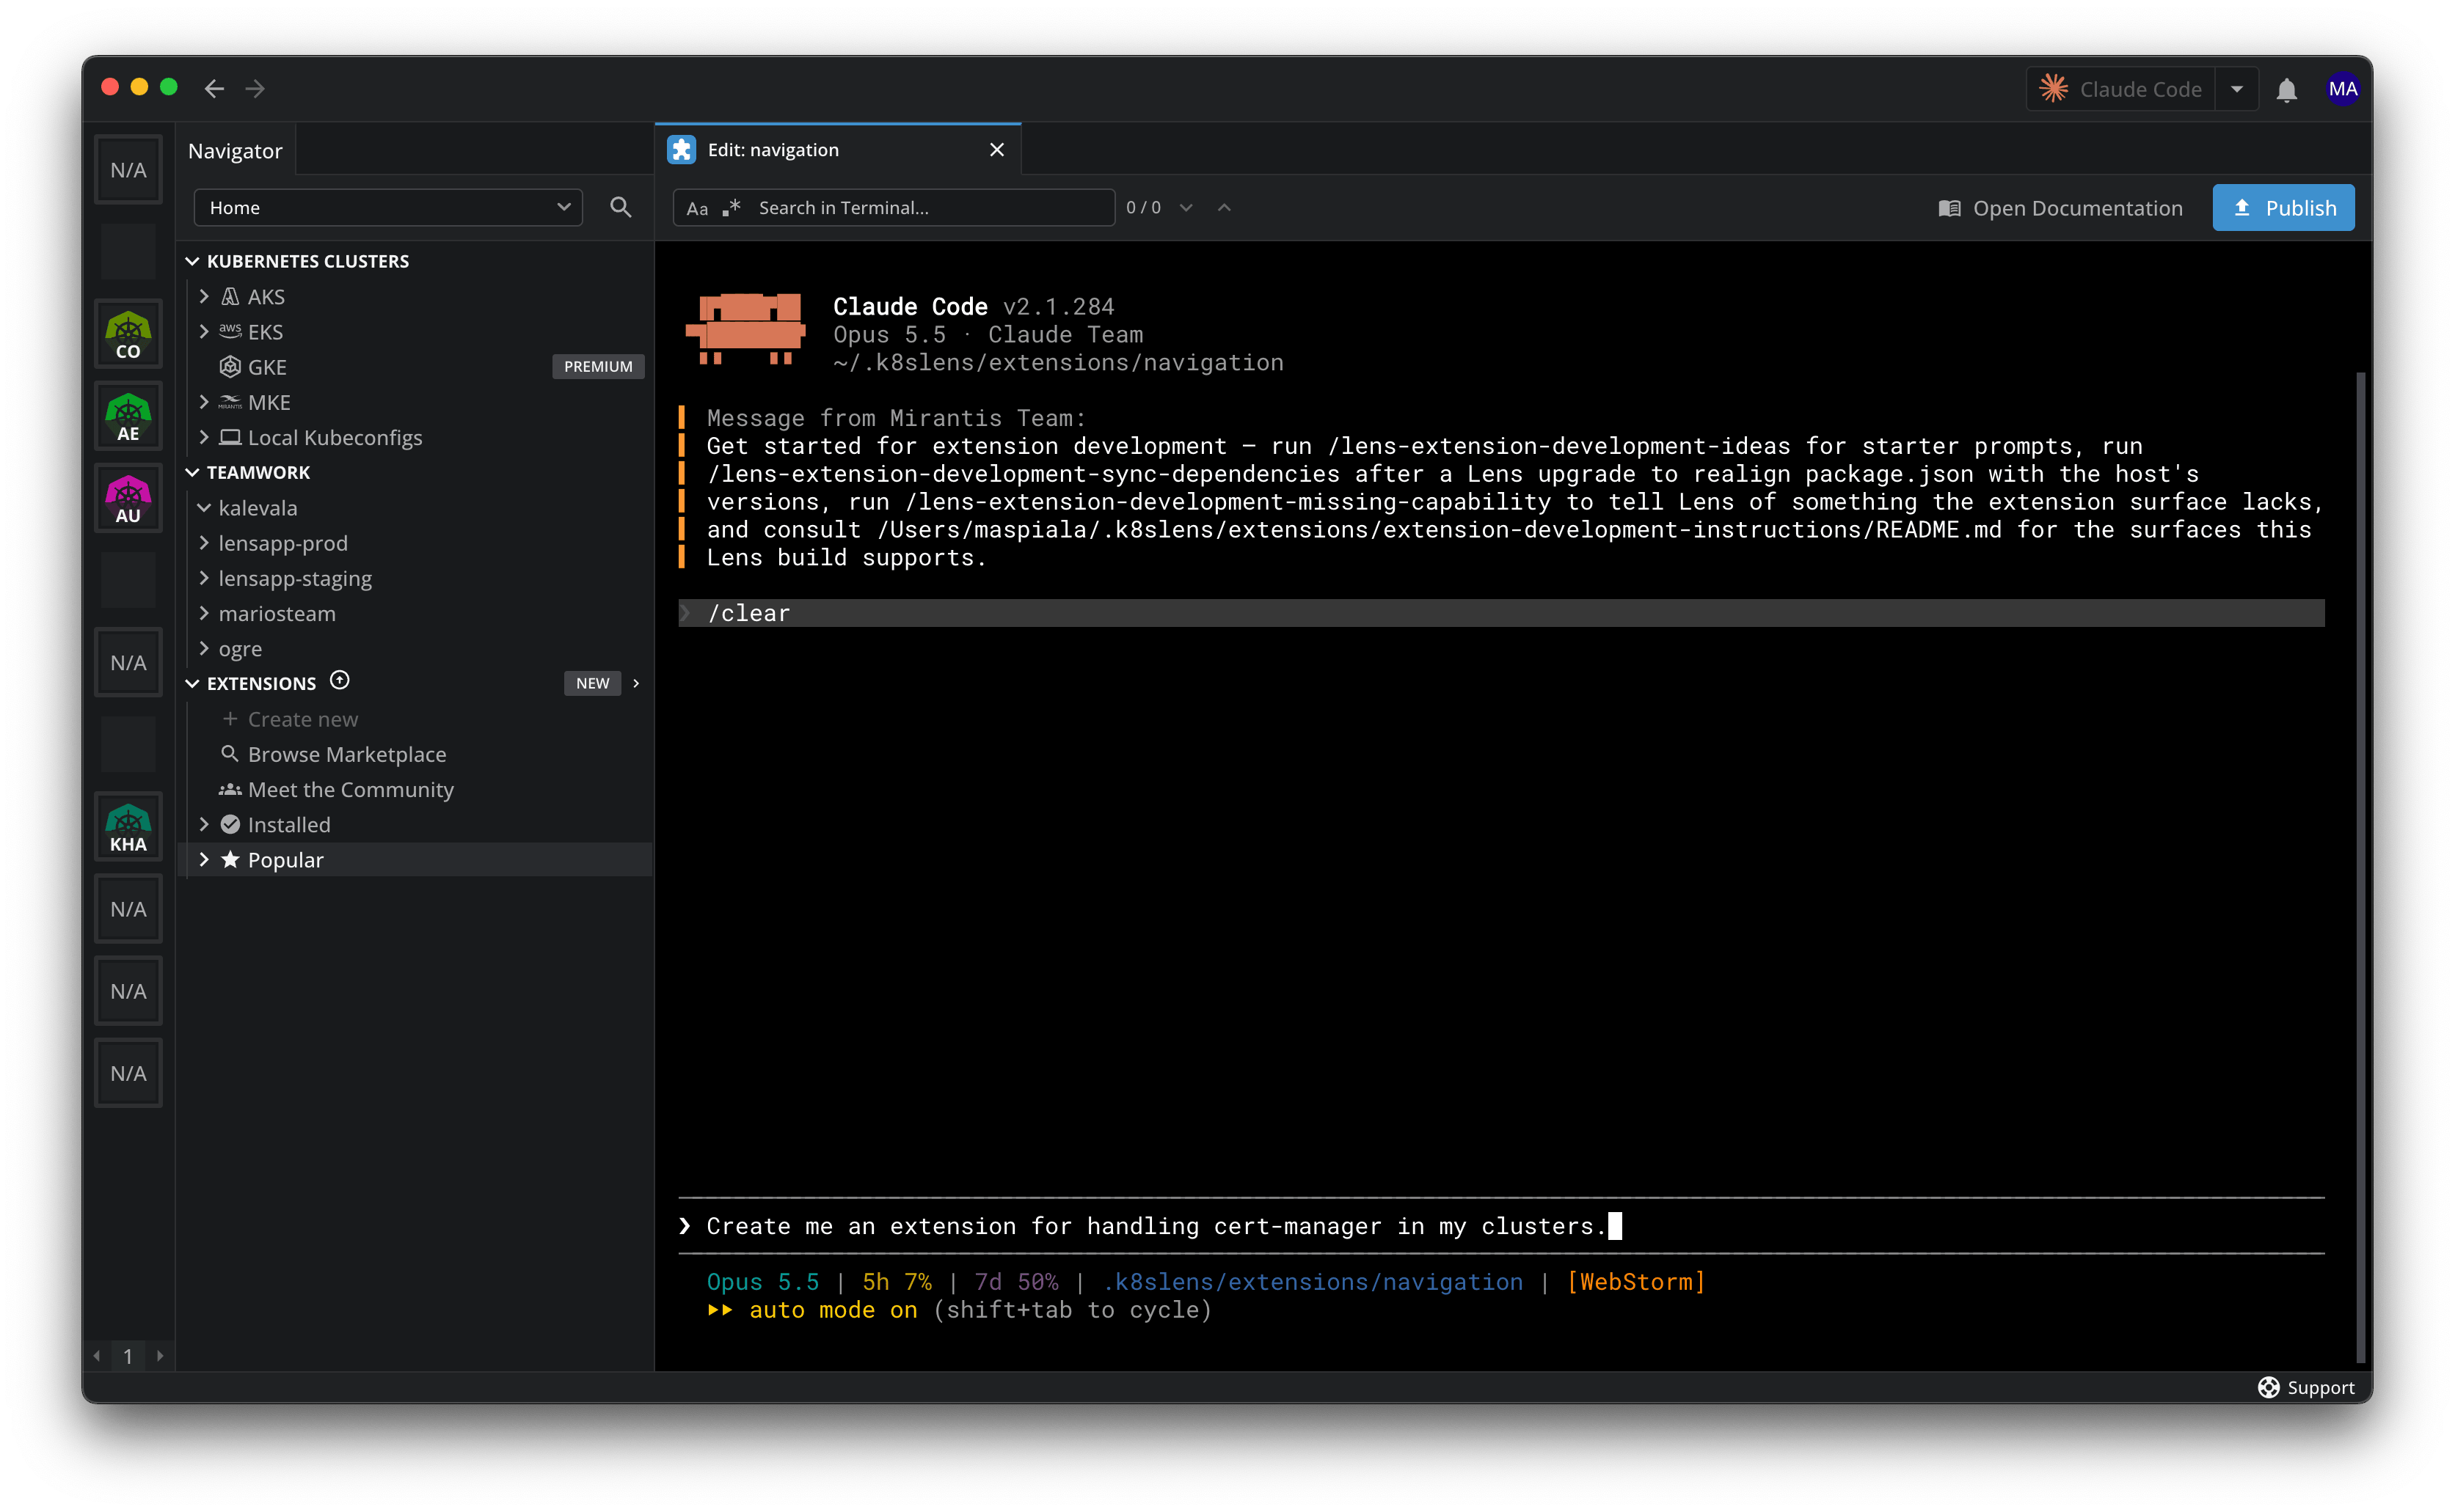Click the Create new extension item
This screenshot has height=1512, width=2455.
click(302, 719)
